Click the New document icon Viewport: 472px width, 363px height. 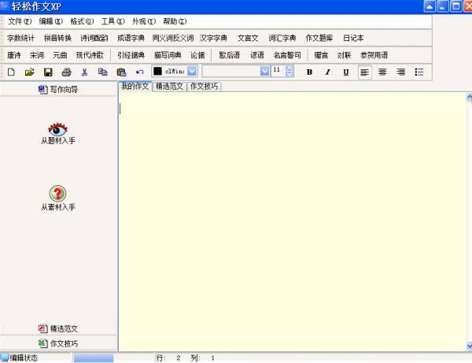click(x=11, y=72)
